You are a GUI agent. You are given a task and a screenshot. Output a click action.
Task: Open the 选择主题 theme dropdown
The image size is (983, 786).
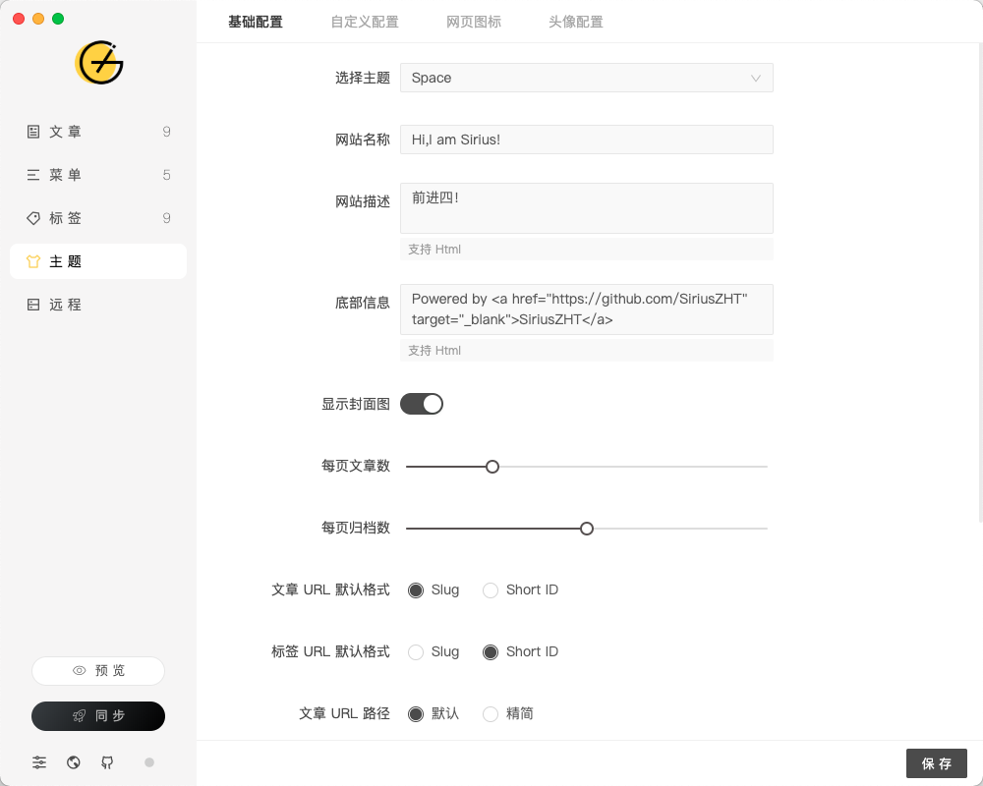587,78
